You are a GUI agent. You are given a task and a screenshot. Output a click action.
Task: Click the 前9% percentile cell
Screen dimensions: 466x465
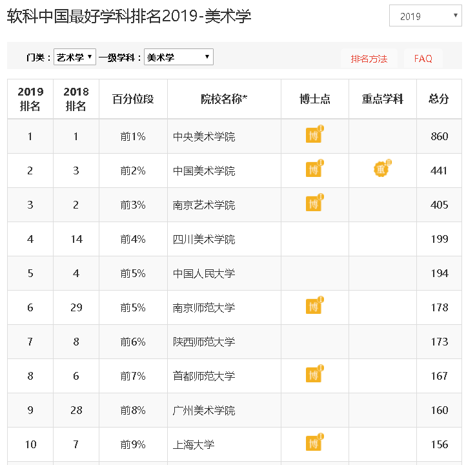tap(133, 444)
